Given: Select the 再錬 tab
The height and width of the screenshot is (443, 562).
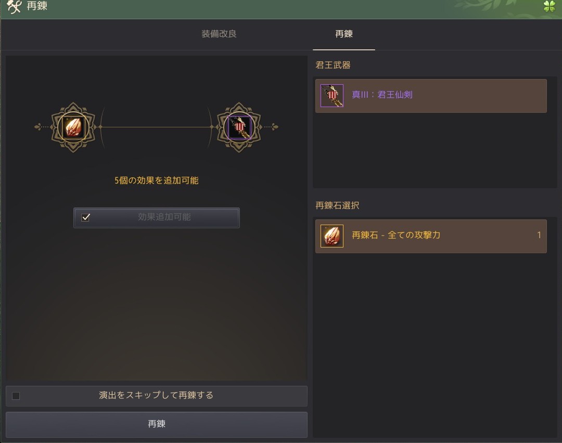Looking at the screenshot, I should (x=344, y=34).
